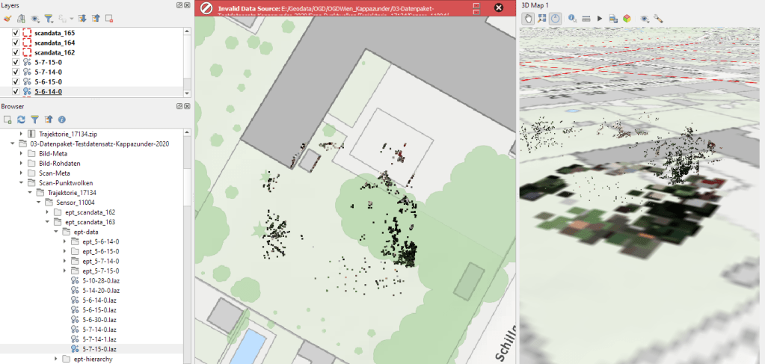Select the 3D map camera control hand tool

point(529,18)
